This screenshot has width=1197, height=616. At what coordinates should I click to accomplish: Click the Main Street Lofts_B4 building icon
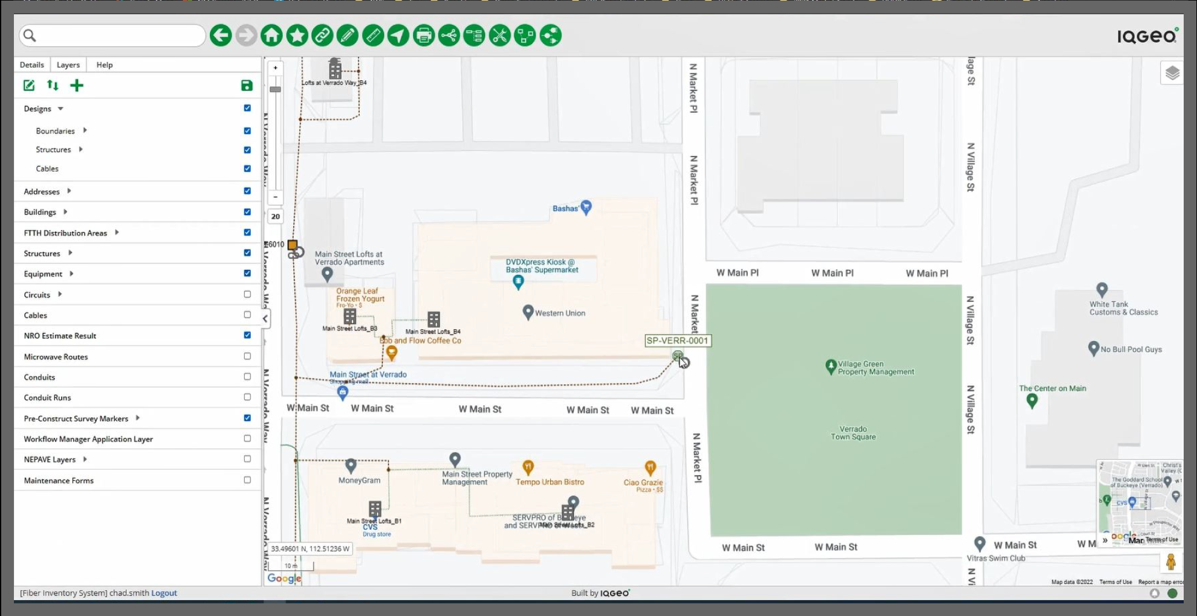click(x=433, y=319)
